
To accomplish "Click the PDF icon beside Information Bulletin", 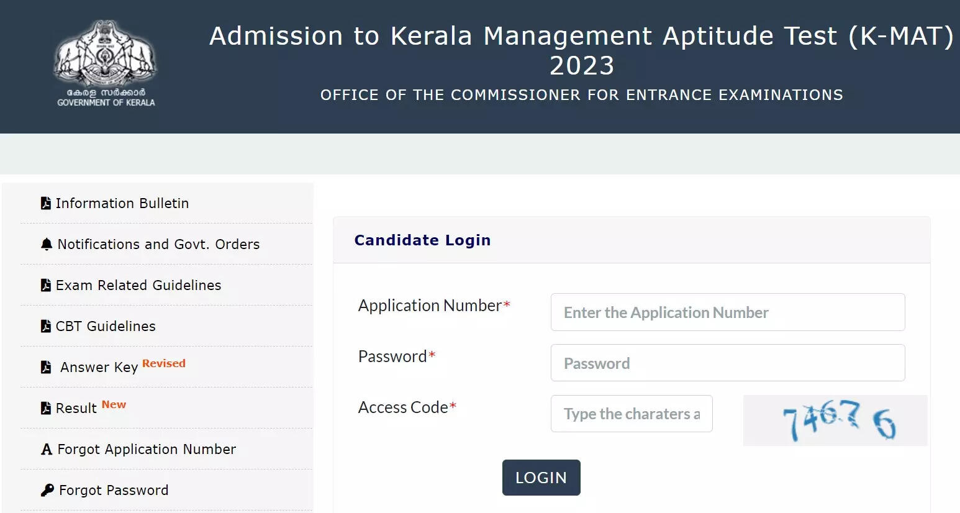I will (46, 203).
